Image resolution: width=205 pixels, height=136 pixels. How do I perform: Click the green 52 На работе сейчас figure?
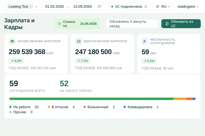click(x=64, y=83)
